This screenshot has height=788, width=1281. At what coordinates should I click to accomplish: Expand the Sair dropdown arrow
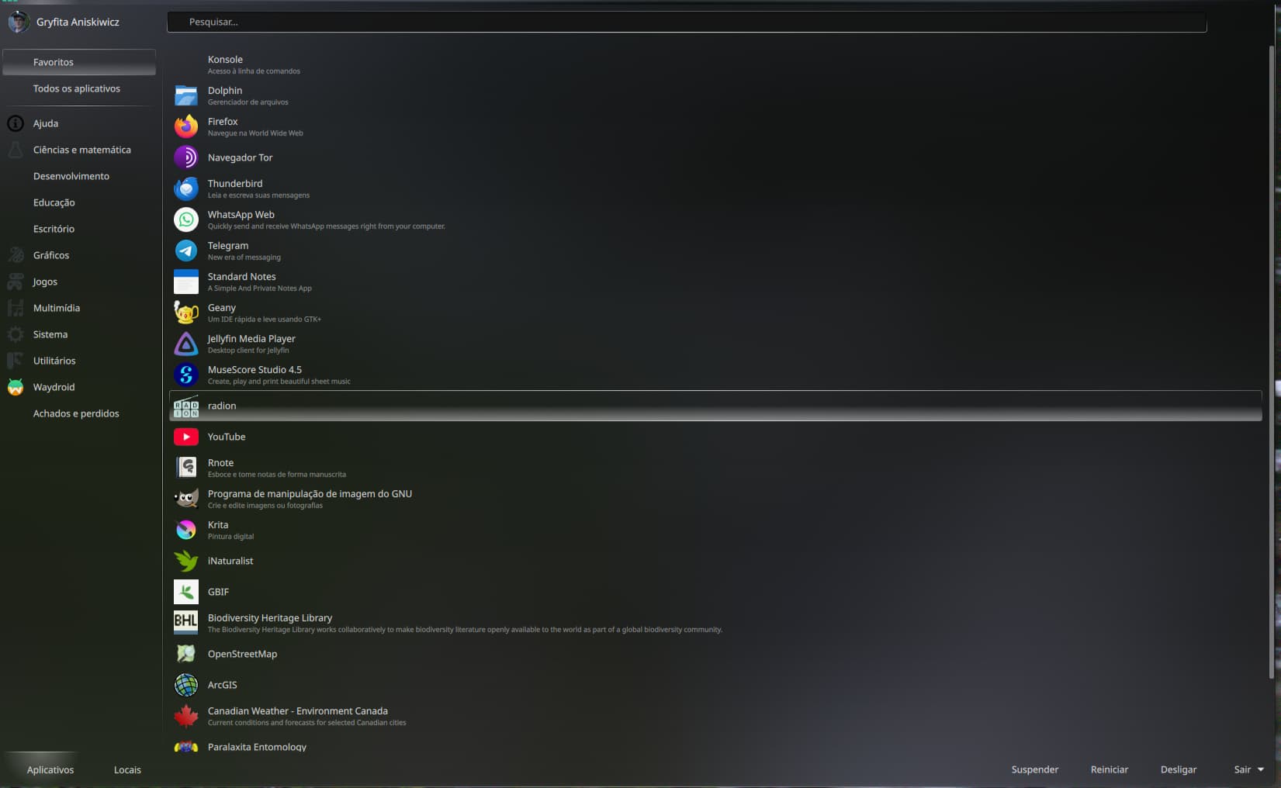coord(1261,769)
